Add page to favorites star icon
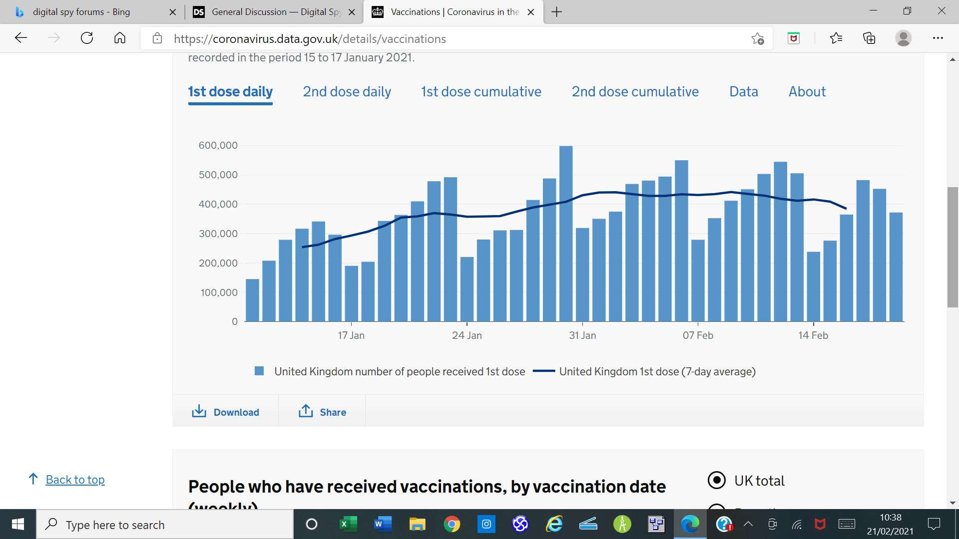The image size is (959, 539). (757, 38)
